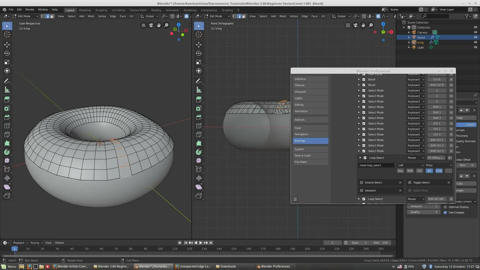Switch to the Sculpting workspace tab
Image resolution: width=480 pixels, height=270 pixels.
101,10
